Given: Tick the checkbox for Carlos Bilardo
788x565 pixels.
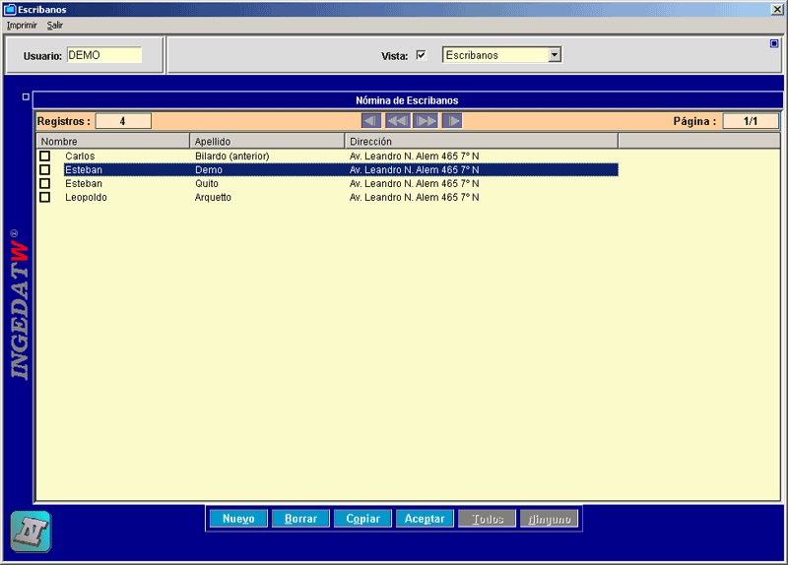Looking at the screenshot, I should click(x=44, y=157).
